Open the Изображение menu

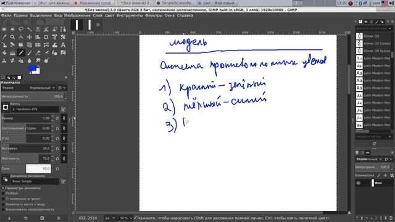77,15
